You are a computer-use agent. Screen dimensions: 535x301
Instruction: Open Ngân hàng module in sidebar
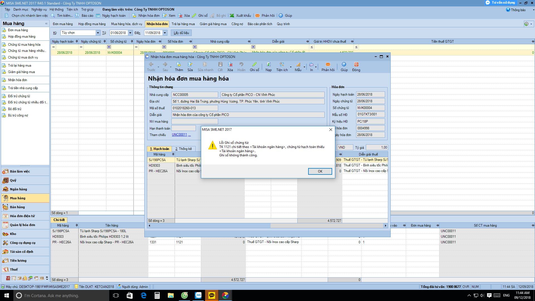[x=25, y=189]
